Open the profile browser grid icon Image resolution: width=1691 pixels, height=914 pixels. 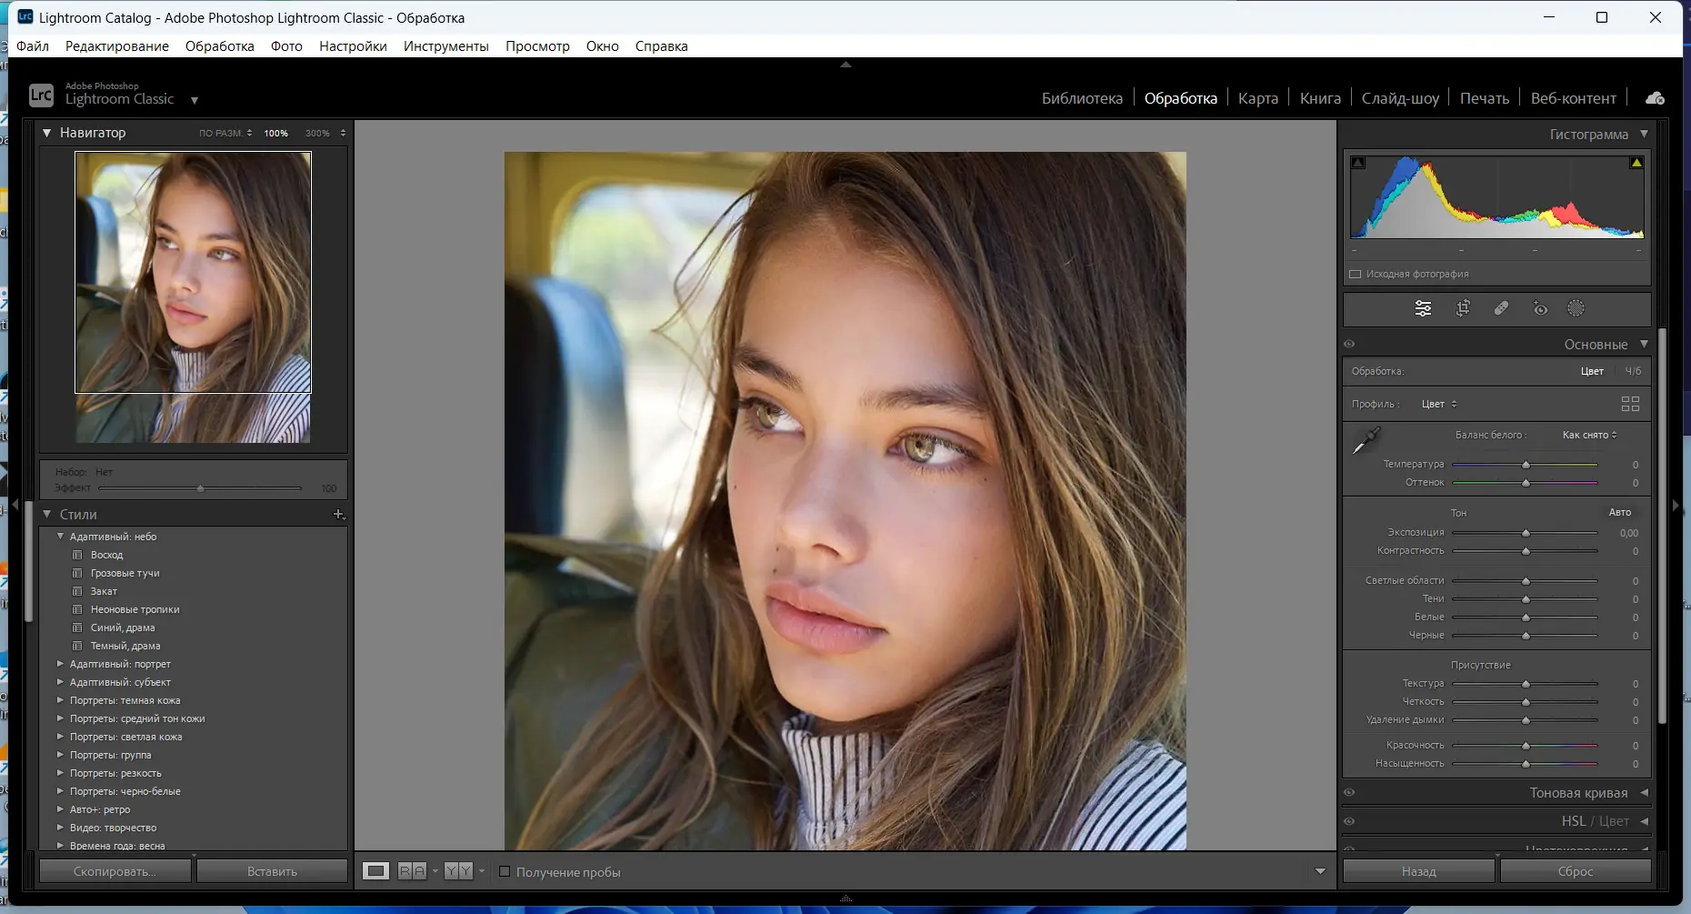(1630, 404)
